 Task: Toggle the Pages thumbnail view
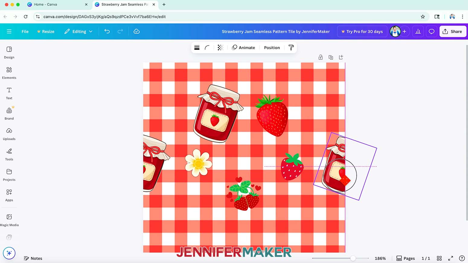coord(405,258)
